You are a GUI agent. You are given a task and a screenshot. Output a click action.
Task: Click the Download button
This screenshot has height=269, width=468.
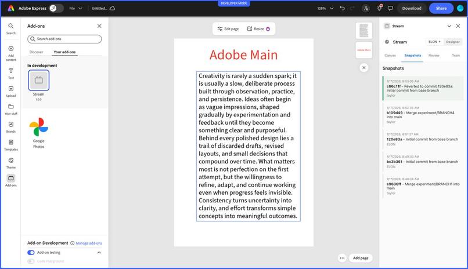point(412,8)
